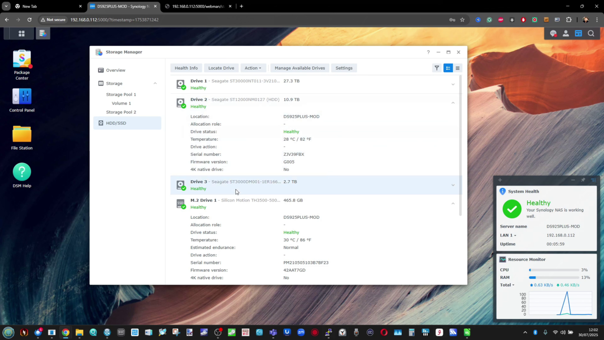Image resolution: width=604 pixels, height=340 pixels.
Task: Open Control Panel desktop shortcut
Action: (x=22, y=100)
